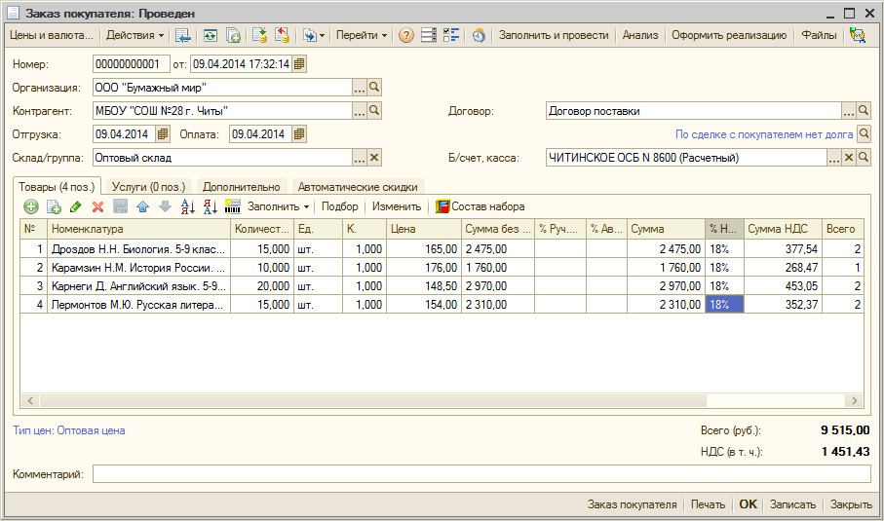Click the Изменить button

397,206
